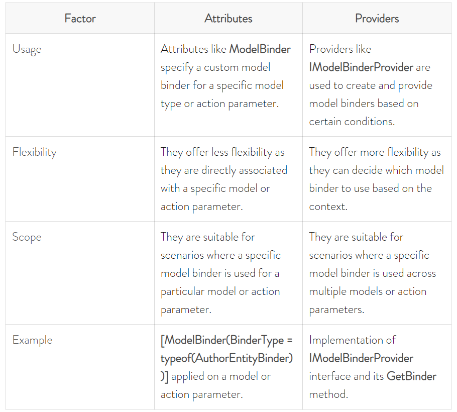Select the Example row label

(x=32, y=340)
